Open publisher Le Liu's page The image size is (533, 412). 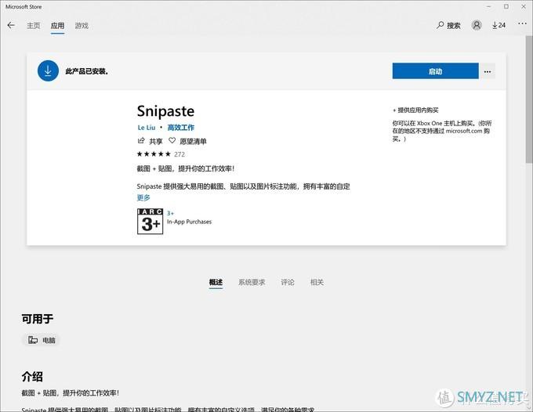pos(147,128)
